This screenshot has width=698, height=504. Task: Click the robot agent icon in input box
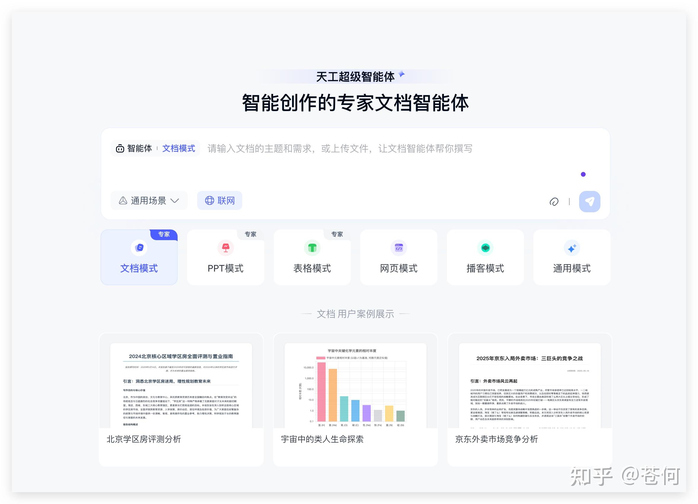tap(120, 149)
